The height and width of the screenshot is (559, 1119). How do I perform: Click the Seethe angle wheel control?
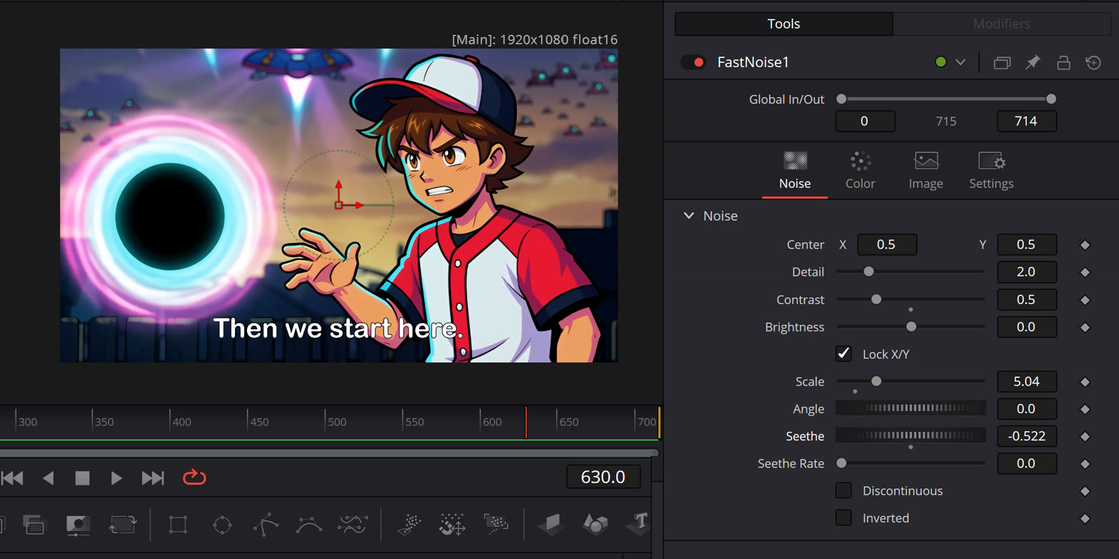[911, 436]
